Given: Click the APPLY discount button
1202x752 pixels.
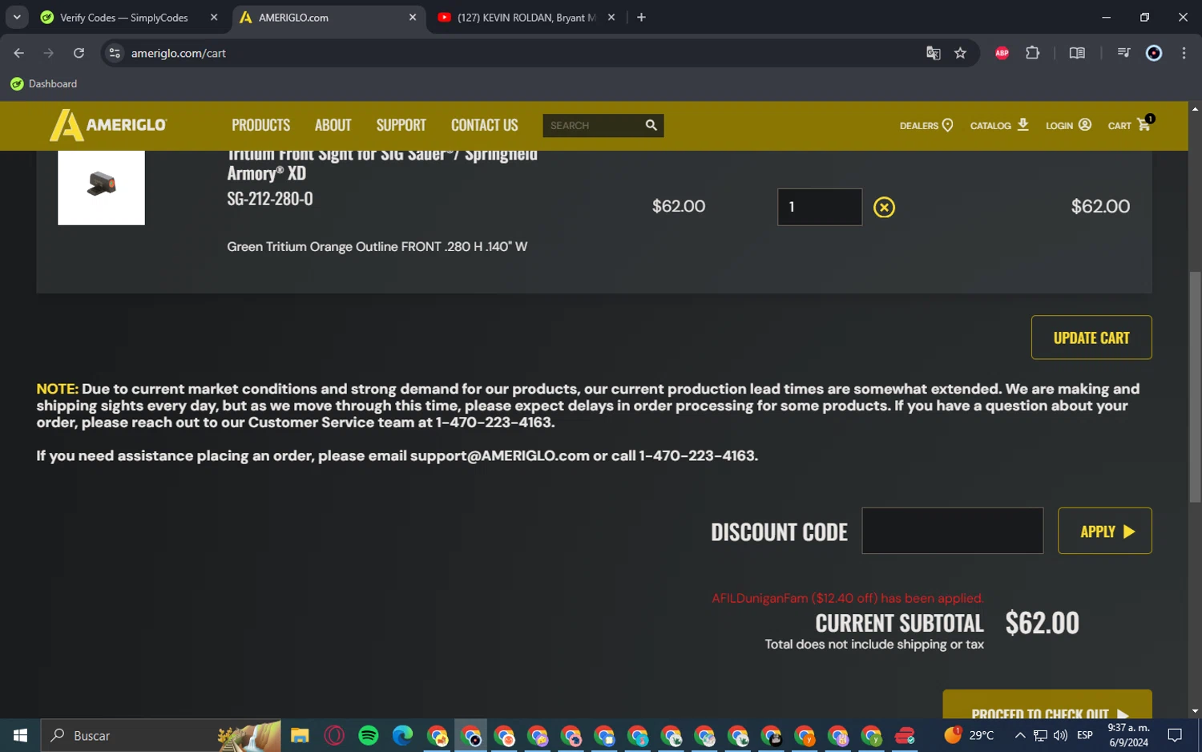Looking at the screenshot, I should tap(1105, 531).
